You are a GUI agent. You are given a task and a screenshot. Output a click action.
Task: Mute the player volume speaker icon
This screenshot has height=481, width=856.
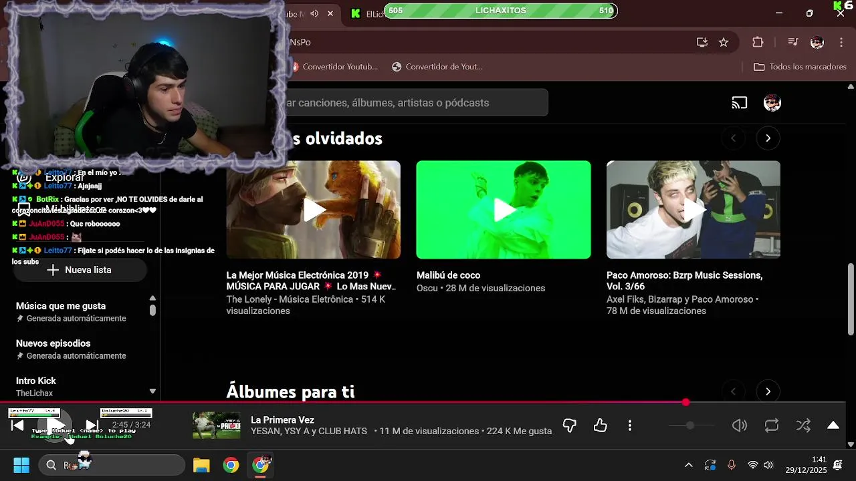pyautogui.click(x=740, y=426)
